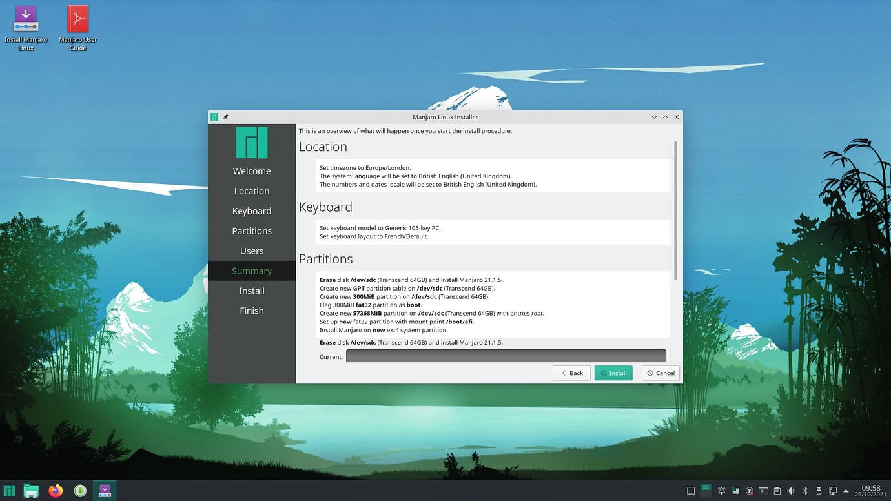Select the Welcome step in the sidebar

click(x=251, y=170)
